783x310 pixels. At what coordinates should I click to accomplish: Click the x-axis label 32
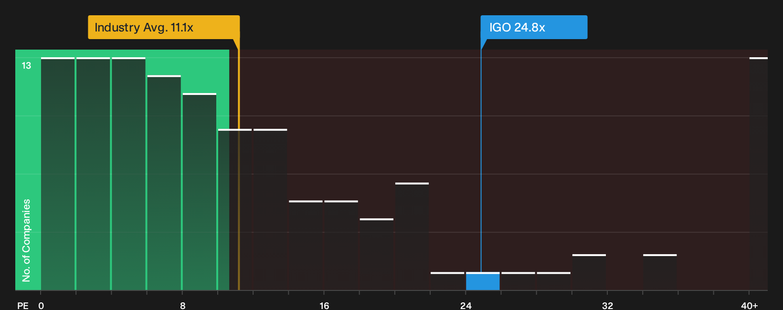pyautogui.click(x=607, y=305)
